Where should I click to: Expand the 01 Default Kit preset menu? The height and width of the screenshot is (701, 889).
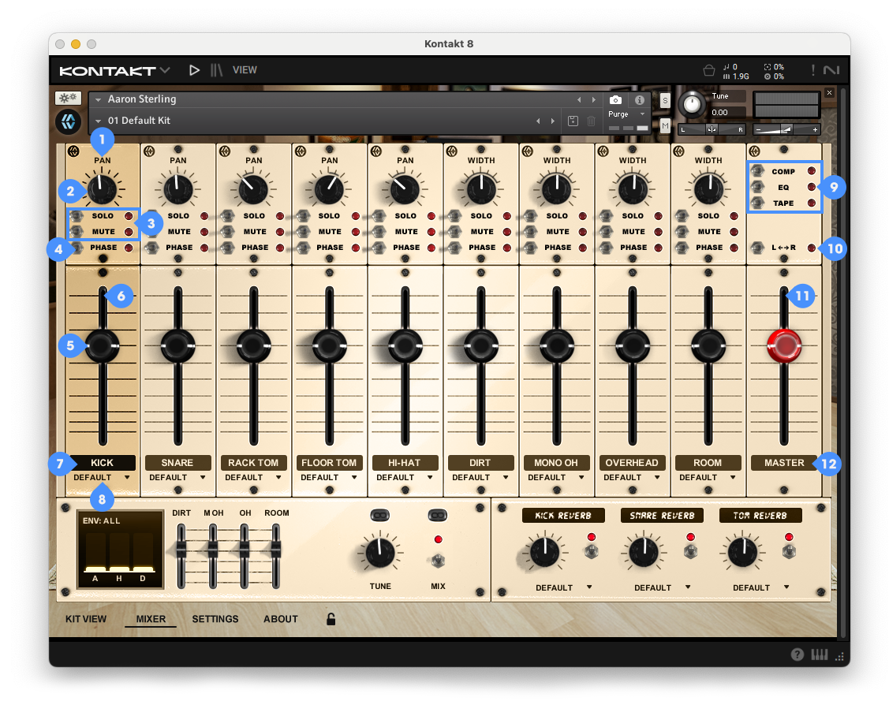[x=98, y=121]
